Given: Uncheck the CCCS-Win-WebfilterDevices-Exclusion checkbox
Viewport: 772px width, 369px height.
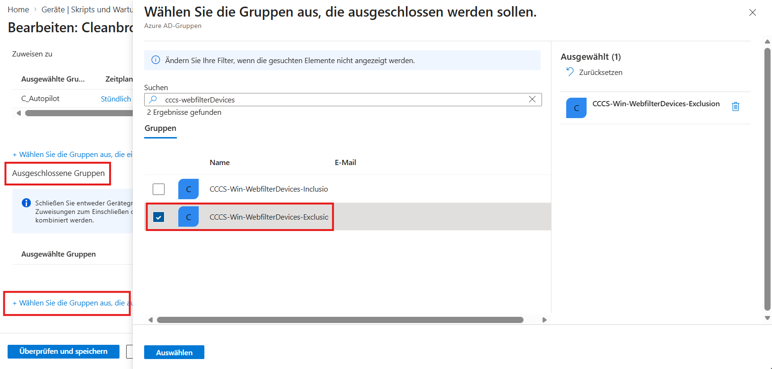Looking at the screenshot, I should pos(159,217).
